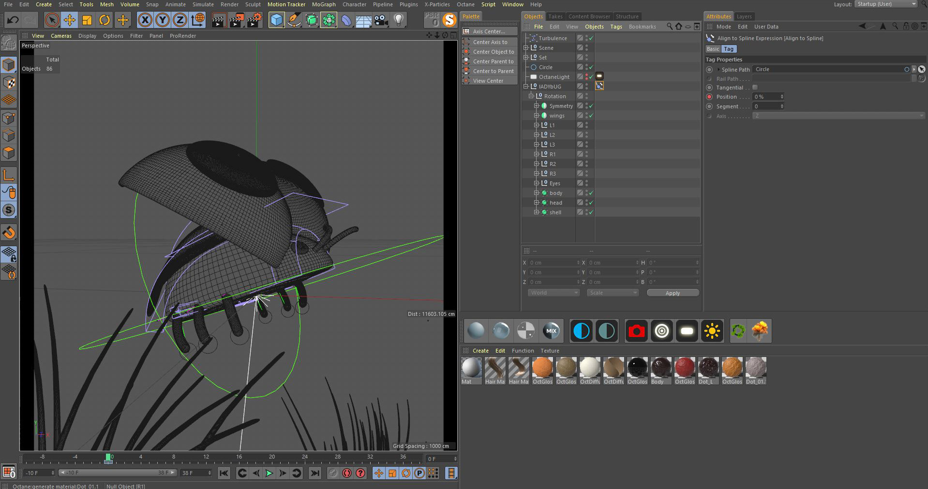Select the Live Selection tool
The width and height of the screenshot is (928, 489).
point(52,20)
